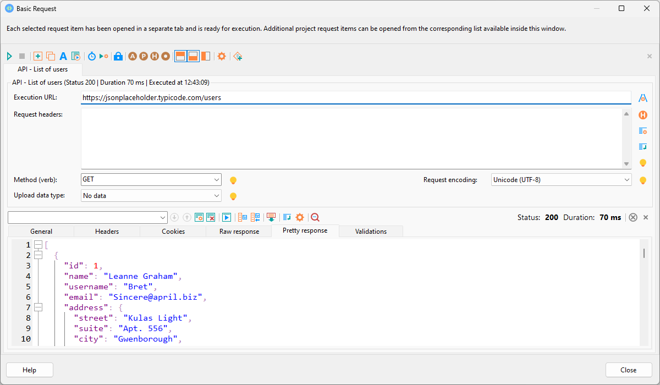This screenshot has height=385, width=660.
Task: Click the brown circled H toolbar icon
Action: coord(155,56)
